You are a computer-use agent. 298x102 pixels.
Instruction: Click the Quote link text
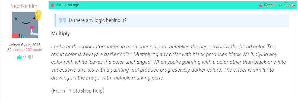(290, 5)
